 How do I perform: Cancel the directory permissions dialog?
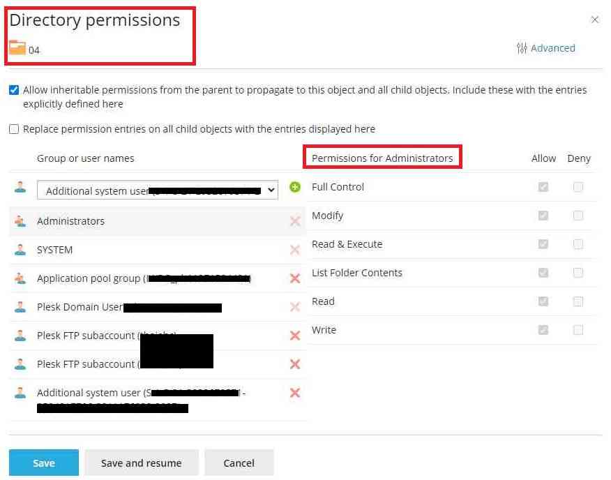point(239,463)
